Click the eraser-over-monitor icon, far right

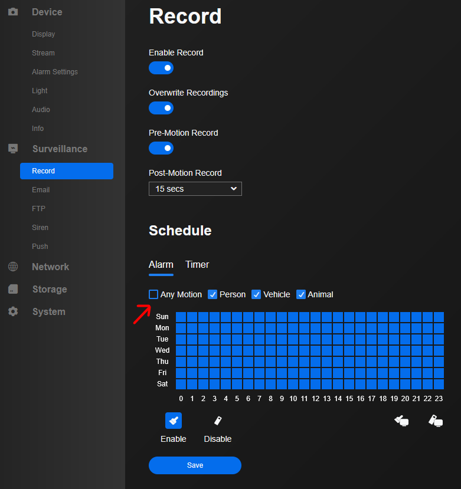436,421
